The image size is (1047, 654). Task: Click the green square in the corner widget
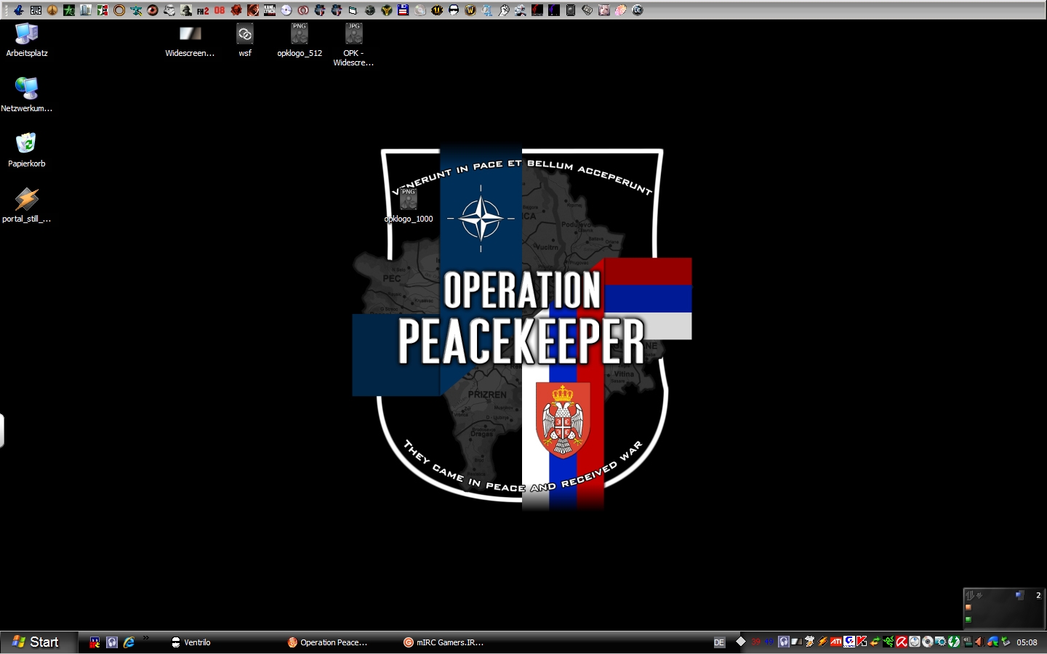968,620
